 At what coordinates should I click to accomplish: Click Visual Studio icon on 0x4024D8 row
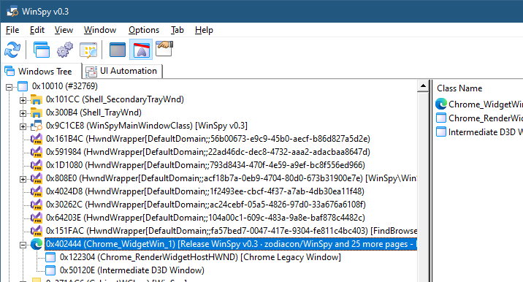click(37, 191)
